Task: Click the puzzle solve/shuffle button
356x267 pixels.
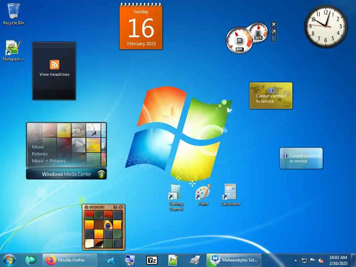Action: pos(120,207)
